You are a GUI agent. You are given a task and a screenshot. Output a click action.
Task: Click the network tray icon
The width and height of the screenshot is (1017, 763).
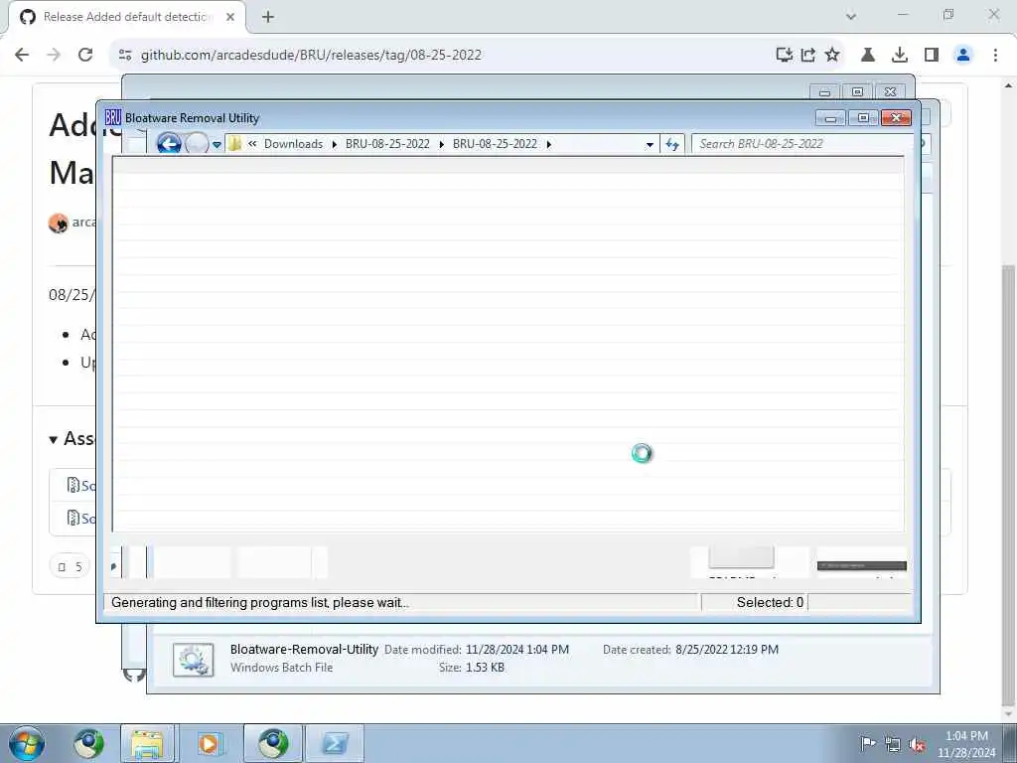tap(893, 745)
